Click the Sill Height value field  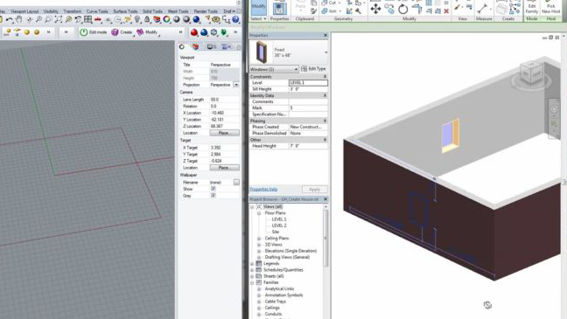click(x=308, y=89)
